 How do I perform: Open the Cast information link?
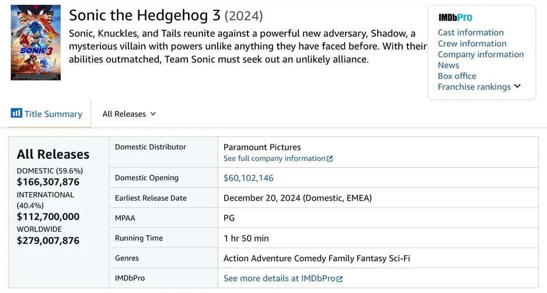point(471,33)
